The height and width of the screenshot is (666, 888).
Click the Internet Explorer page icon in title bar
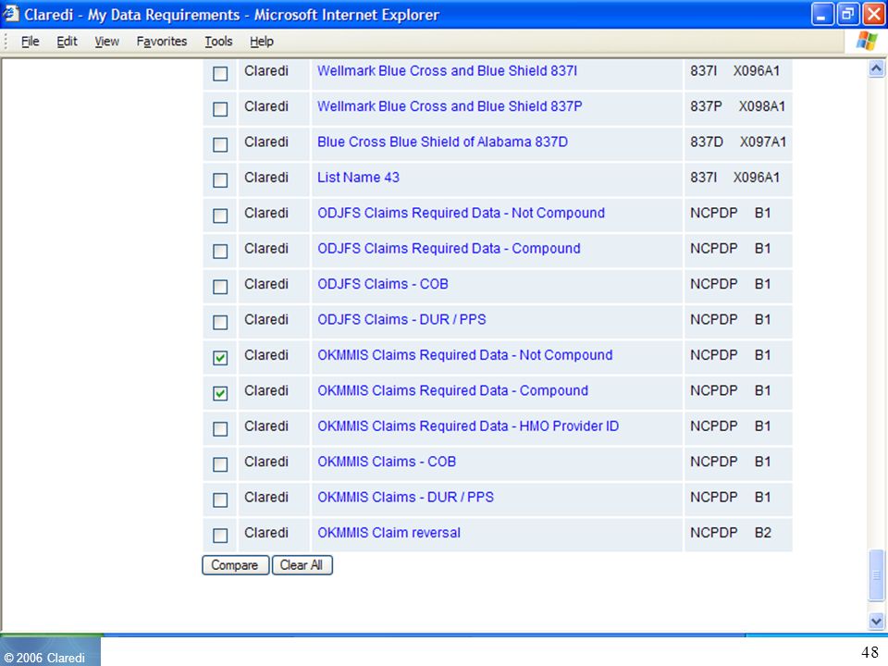11,13
